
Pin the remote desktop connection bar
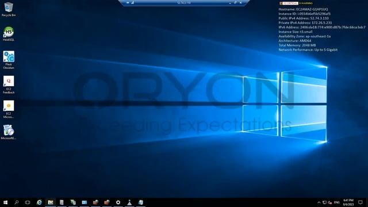128,3
